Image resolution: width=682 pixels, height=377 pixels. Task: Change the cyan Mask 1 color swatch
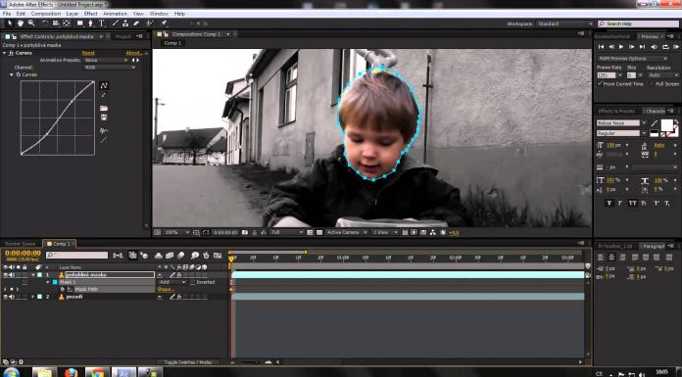(x=55, y=282)
